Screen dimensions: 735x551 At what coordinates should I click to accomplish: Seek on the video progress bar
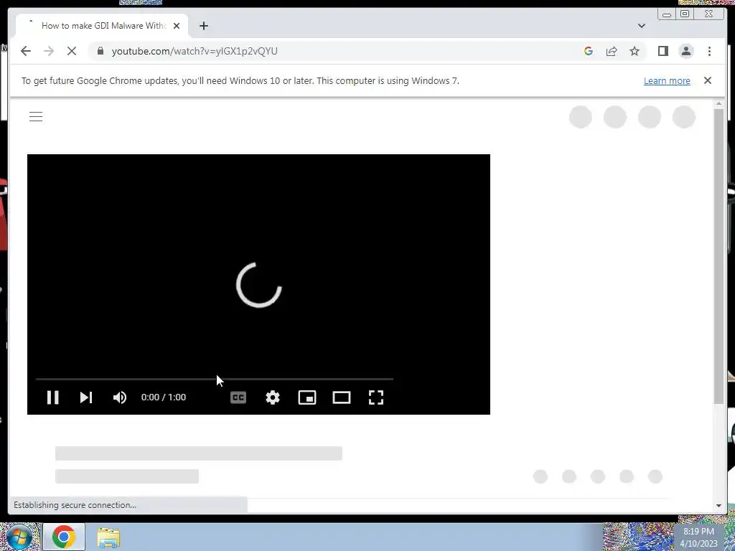[214, 379]
